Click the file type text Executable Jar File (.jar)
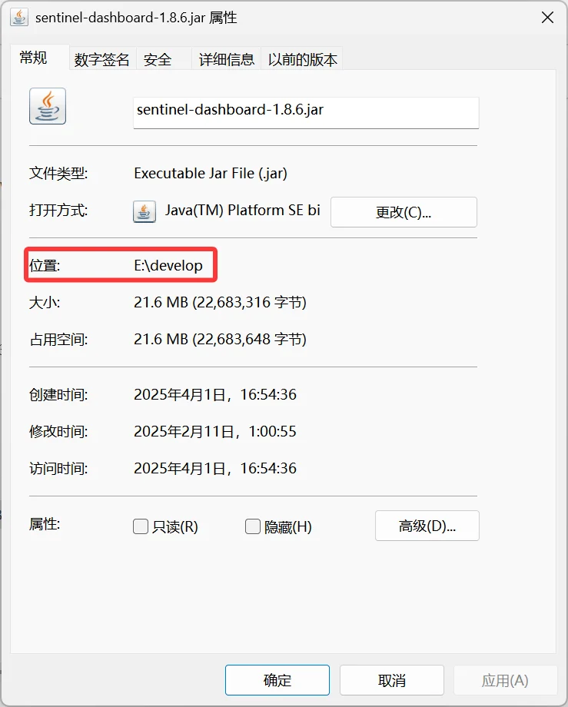This screenshot has height=707, width=568. (211, 173)
